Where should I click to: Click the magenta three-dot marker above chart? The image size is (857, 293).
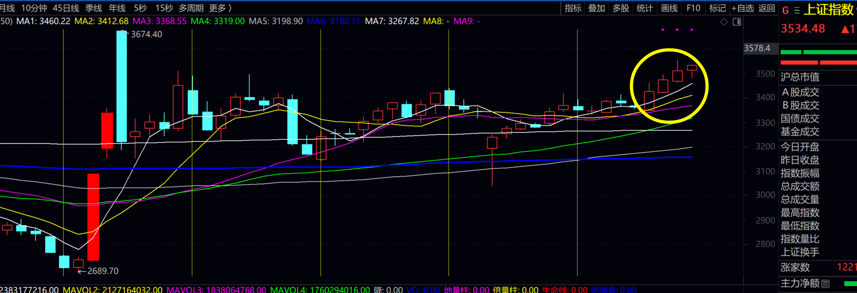tap(677, 30)
